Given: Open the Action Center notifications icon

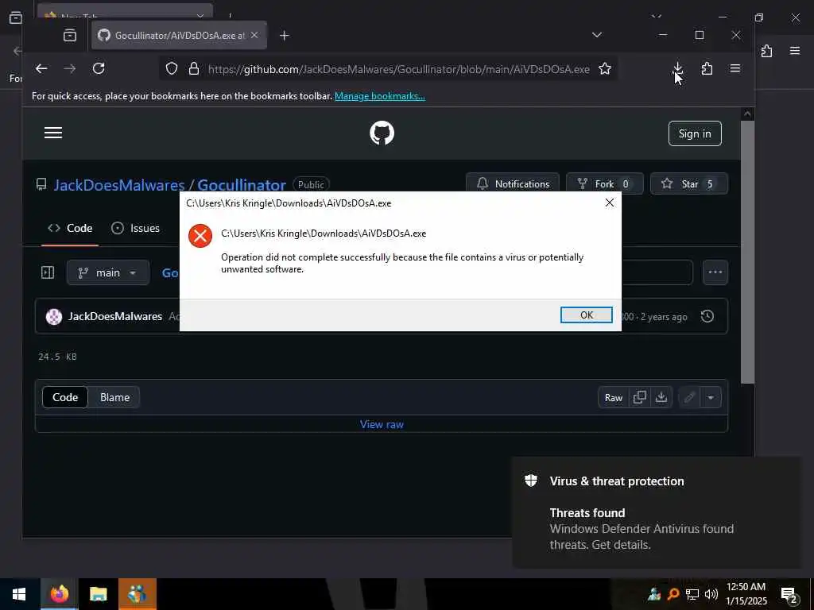Looking at the screenshot, I should click(789, 594).
